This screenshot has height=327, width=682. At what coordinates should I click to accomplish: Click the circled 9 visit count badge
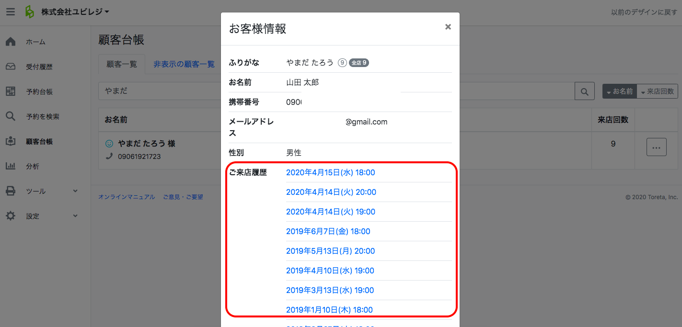pyautogui.click(x=342, y=63)
